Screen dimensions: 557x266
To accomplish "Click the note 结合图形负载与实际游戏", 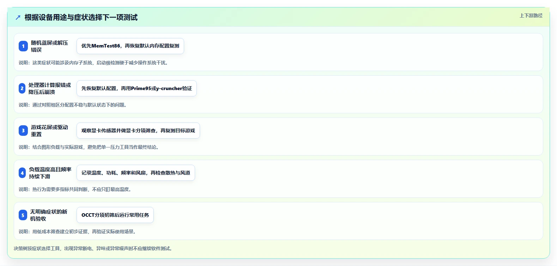I will click(x=89, y=147).
